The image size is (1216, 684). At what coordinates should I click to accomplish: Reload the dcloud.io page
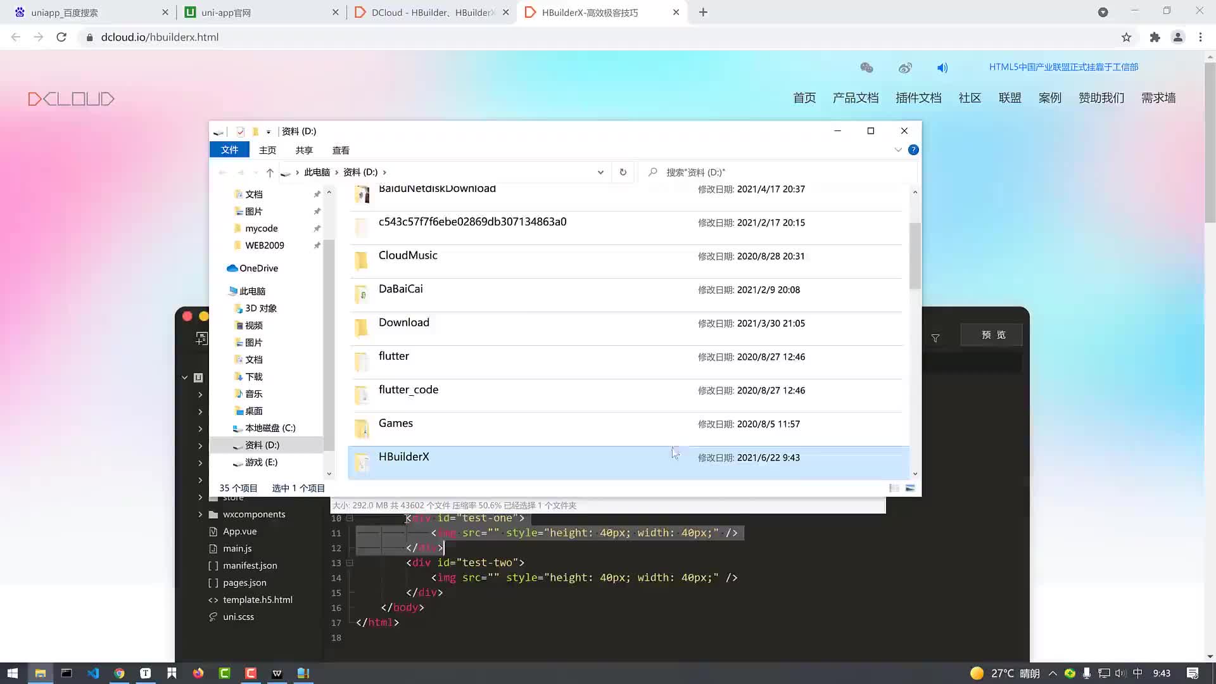[x=61, y=37]
